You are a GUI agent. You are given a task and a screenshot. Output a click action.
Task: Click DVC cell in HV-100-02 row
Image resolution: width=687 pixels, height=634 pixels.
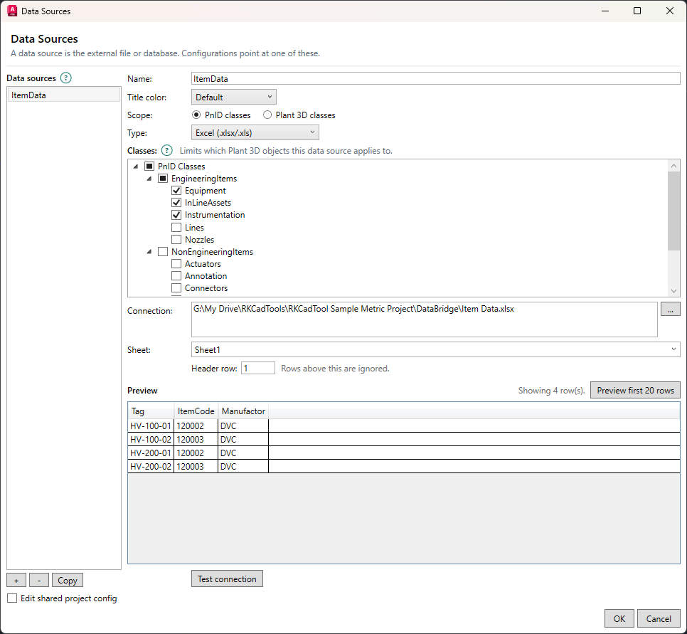243,439
